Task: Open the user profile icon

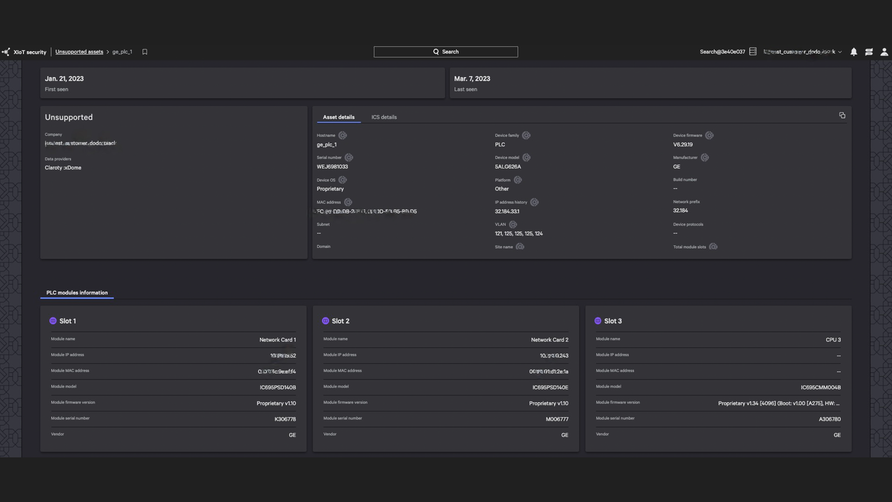Action: pyautogui.click(x=884, y=52)
